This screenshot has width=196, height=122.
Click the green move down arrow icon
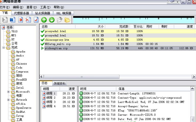(52, 20)
